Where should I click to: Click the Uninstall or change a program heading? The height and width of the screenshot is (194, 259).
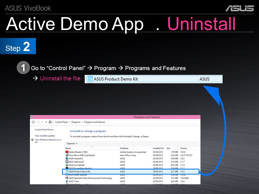[88, 131]
